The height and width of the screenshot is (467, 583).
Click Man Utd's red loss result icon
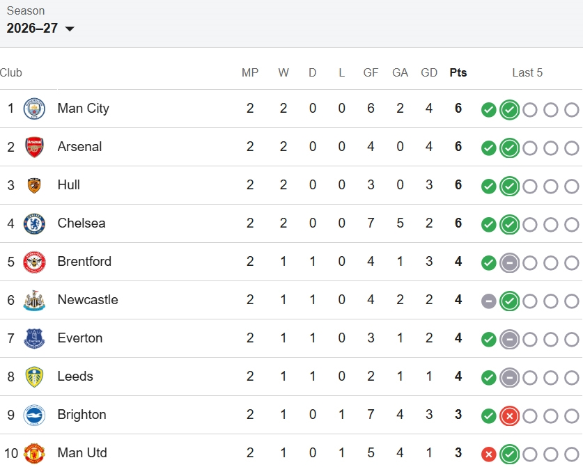tap(488, 454)
